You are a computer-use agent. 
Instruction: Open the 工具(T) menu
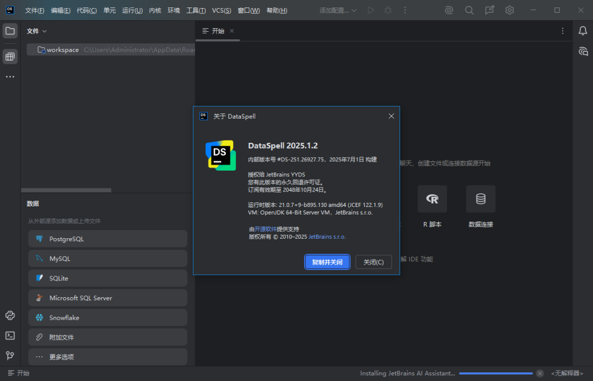point(196,10)
